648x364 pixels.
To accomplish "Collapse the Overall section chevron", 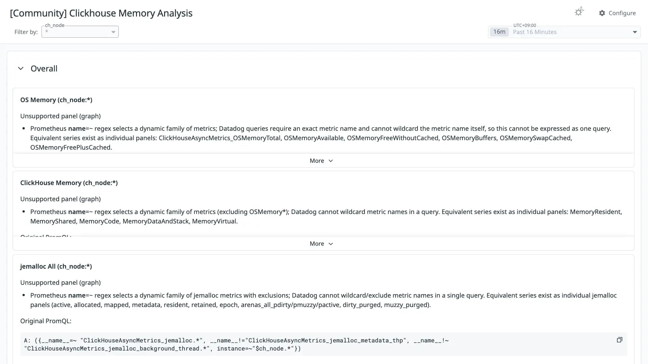I will click(21, 68).
